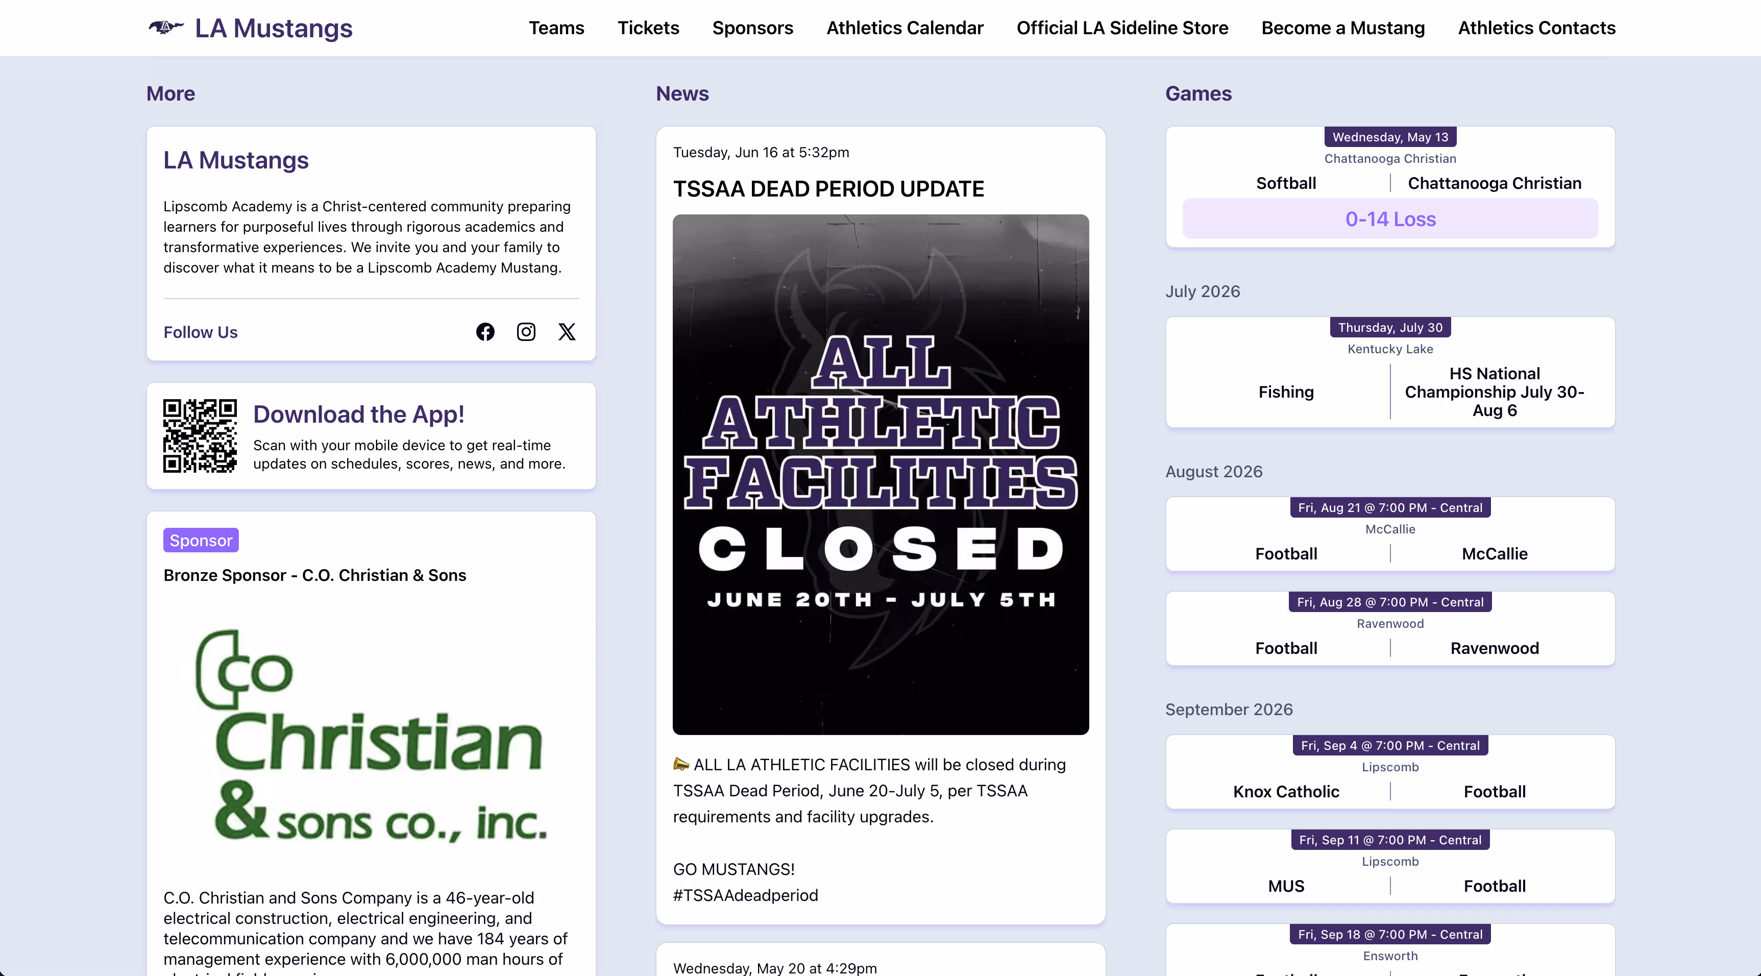Open Become a Mustang link
1761x976 pixels.
1342,28
